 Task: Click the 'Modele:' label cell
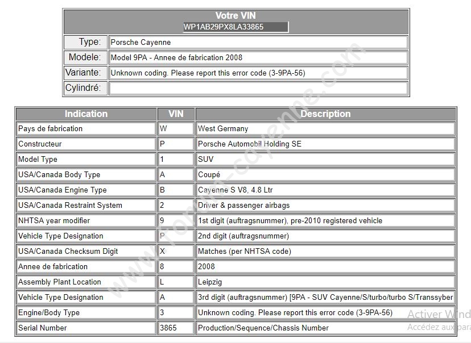(x=85, y=57)
